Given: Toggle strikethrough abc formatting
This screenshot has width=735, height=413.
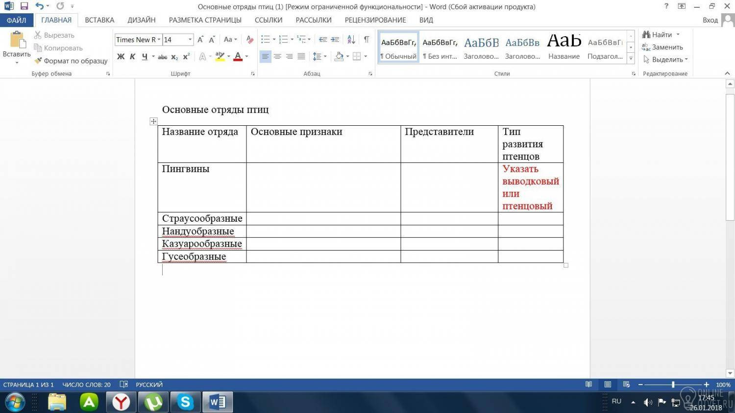Looking at the screenshot, I should click(x=163, y=57).
